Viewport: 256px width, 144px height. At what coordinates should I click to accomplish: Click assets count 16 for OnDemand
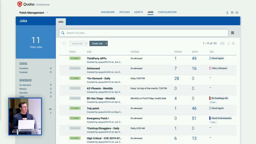pos(194,69)
